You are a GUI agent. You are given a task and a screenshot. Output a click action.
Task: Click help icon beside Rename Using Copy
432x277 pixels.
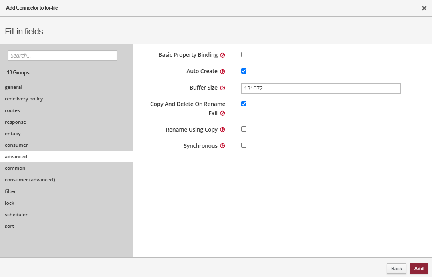tap(223, 130)
